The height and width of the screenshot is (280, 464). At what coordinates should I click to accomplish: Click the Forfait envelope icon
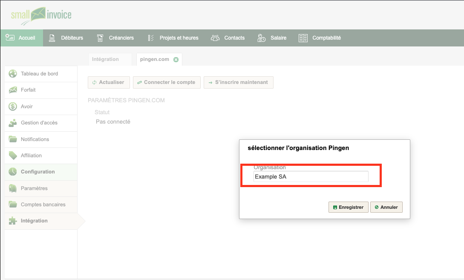point(13,89)
